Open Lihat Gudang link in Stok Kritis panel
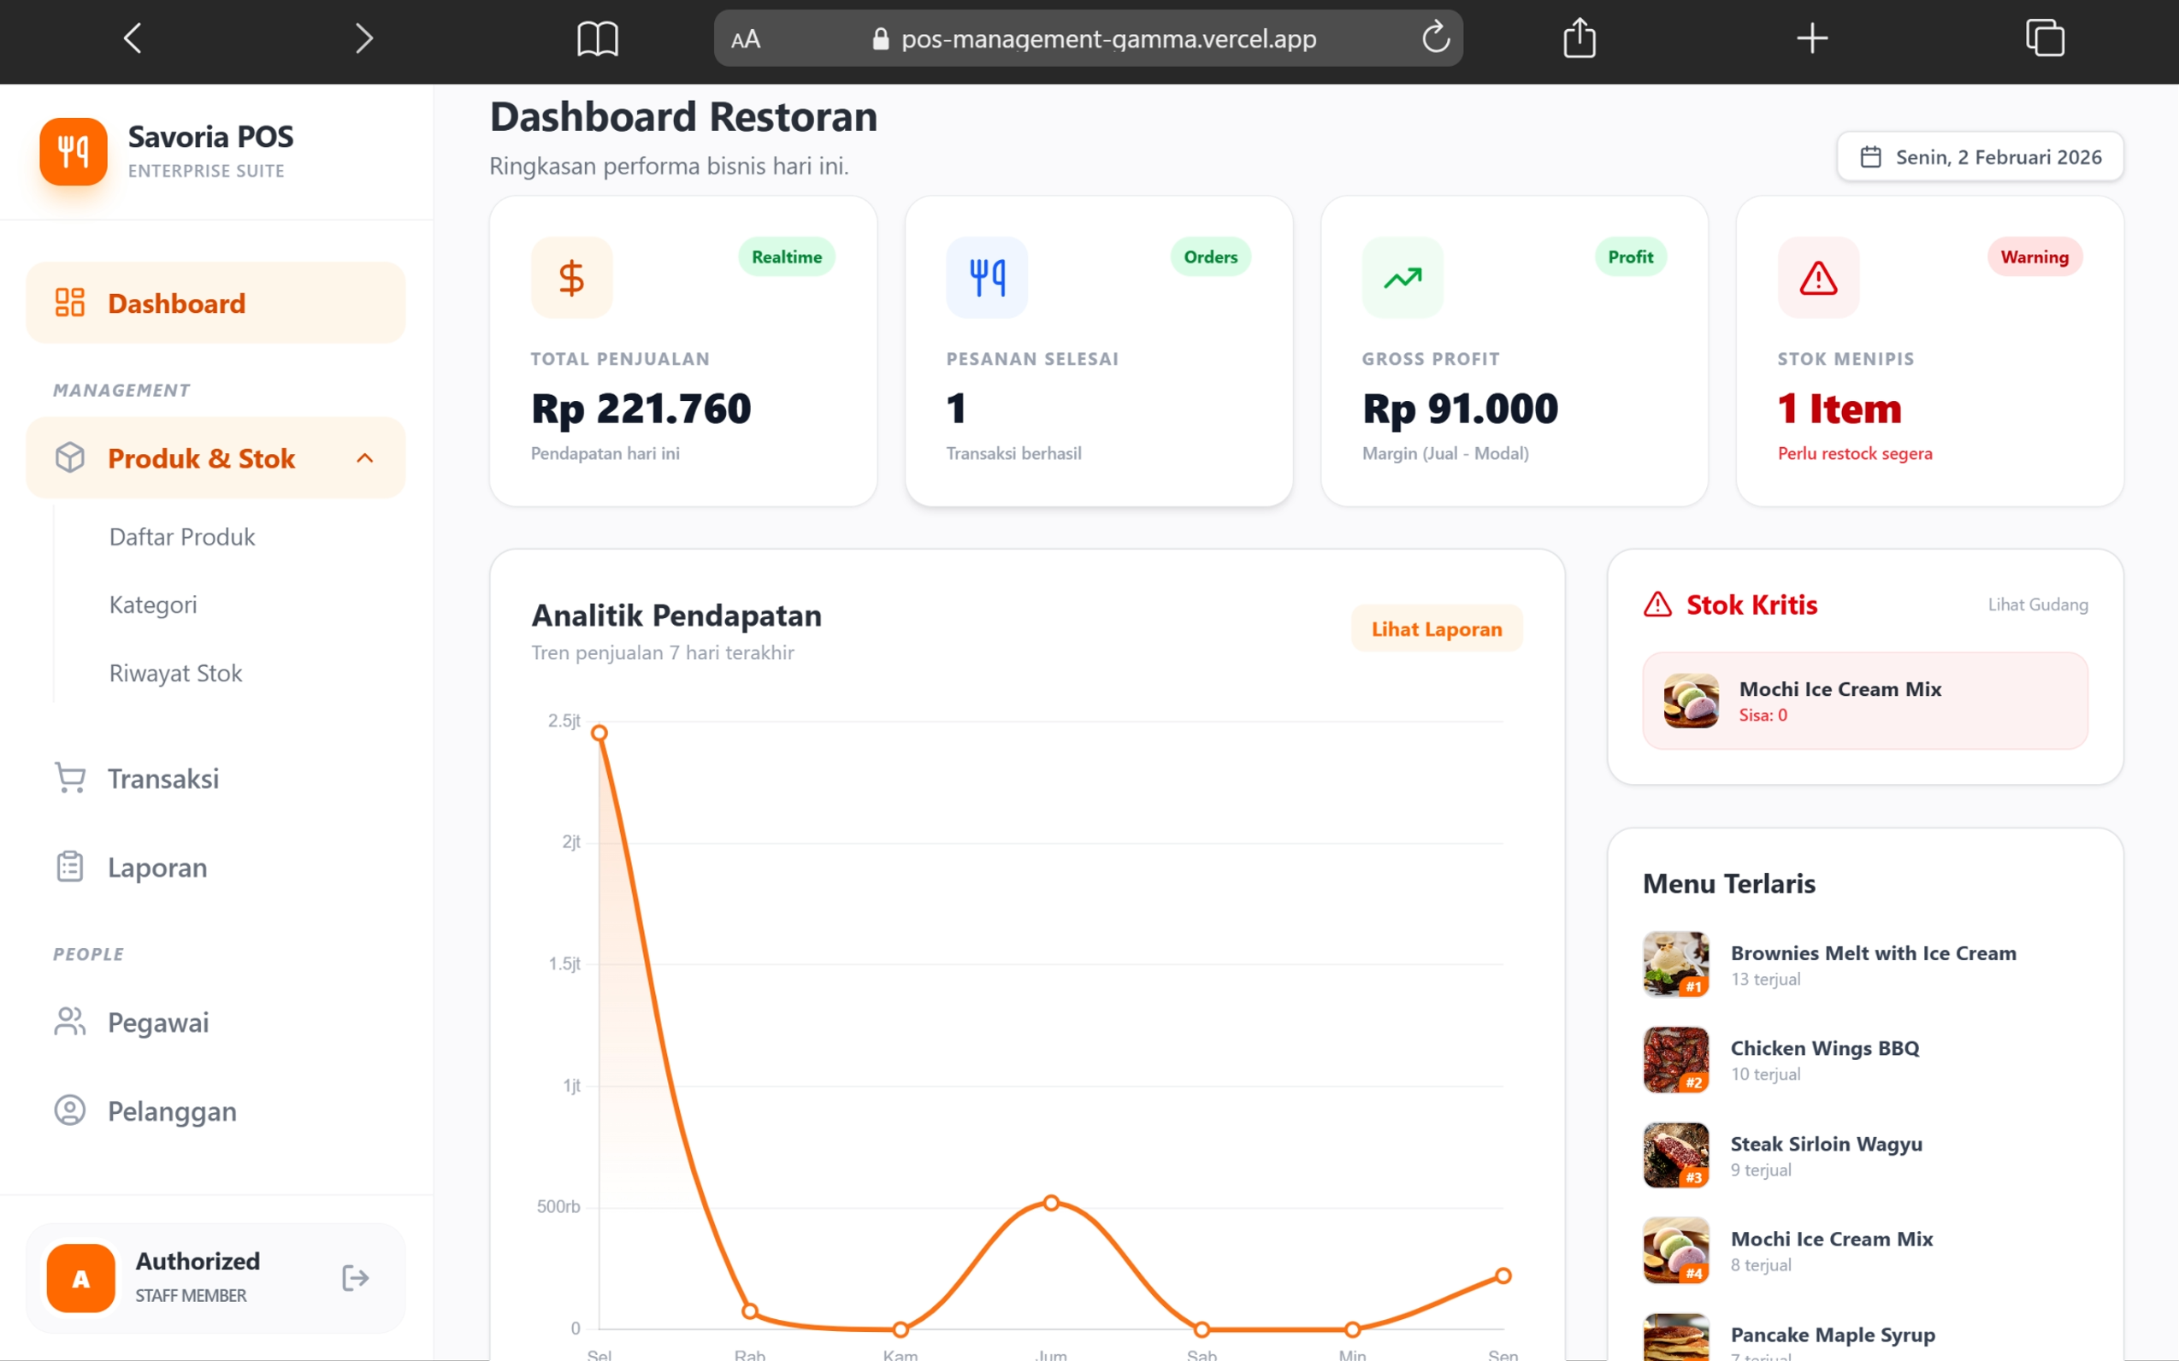 point(2038,604)
